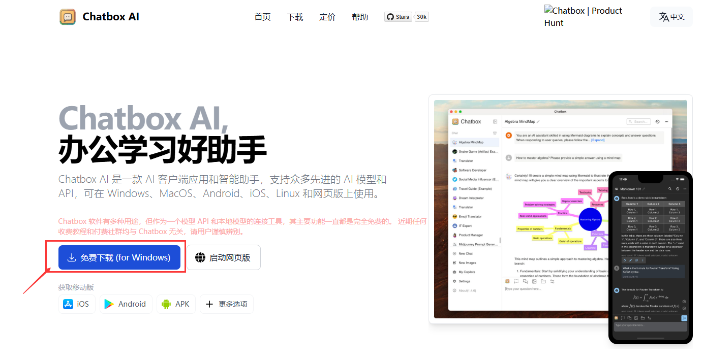This screenshot has width=704, height=362.
Task: Click chat bubbles icon above desktop input
Action: click(526, 281)
